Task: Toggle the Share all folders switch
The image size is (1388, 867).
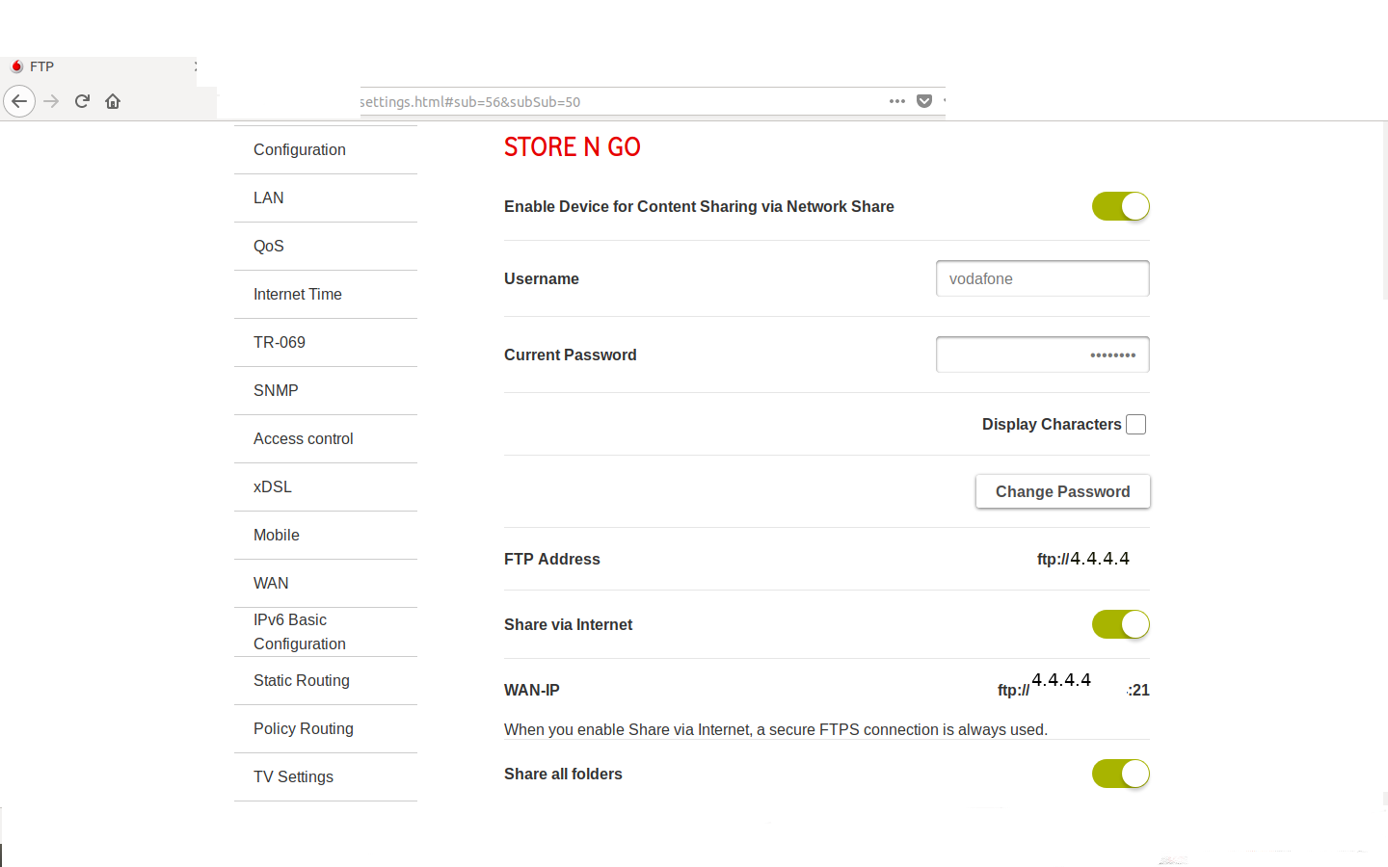Action: click(x=1120, y=774)
